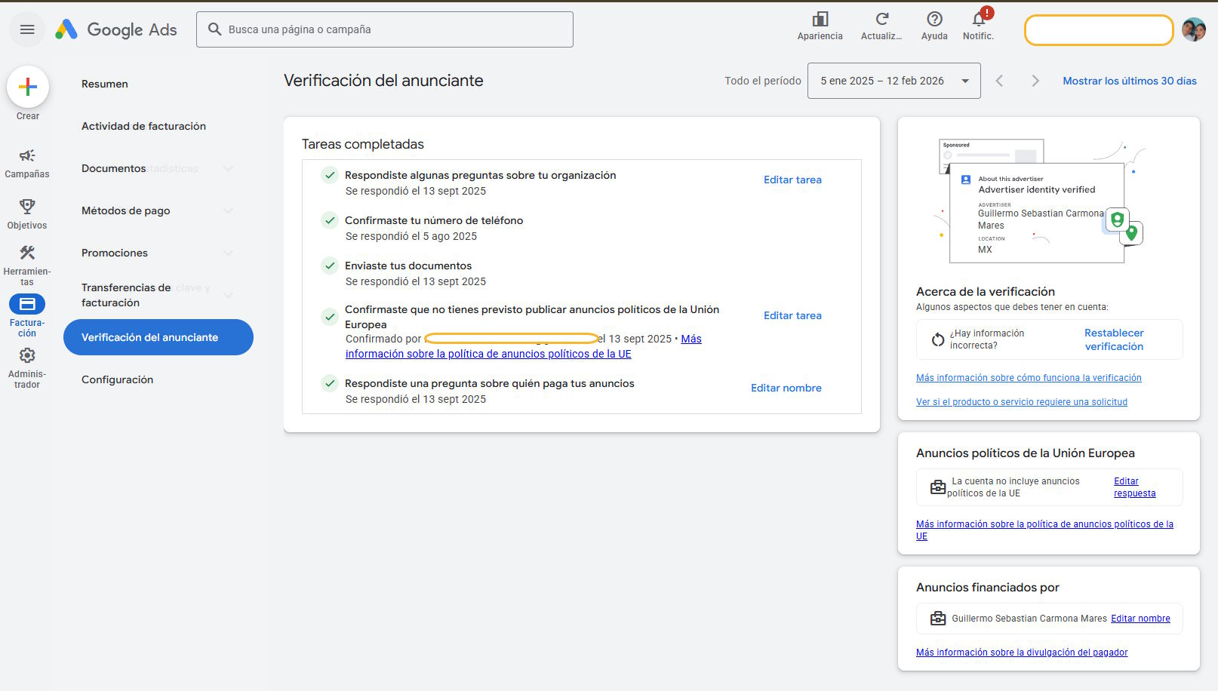This screenshot has width=1218, height=691.
Task: Select Resumen in the billing menu
Action: point(105,84)
